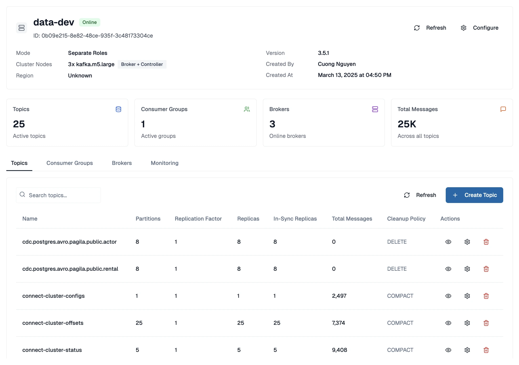Click the Consumer Groups card users icon

(247, 109)
